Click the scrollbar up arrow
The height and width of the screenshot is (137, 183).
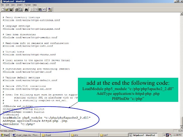tap(181, 14)
